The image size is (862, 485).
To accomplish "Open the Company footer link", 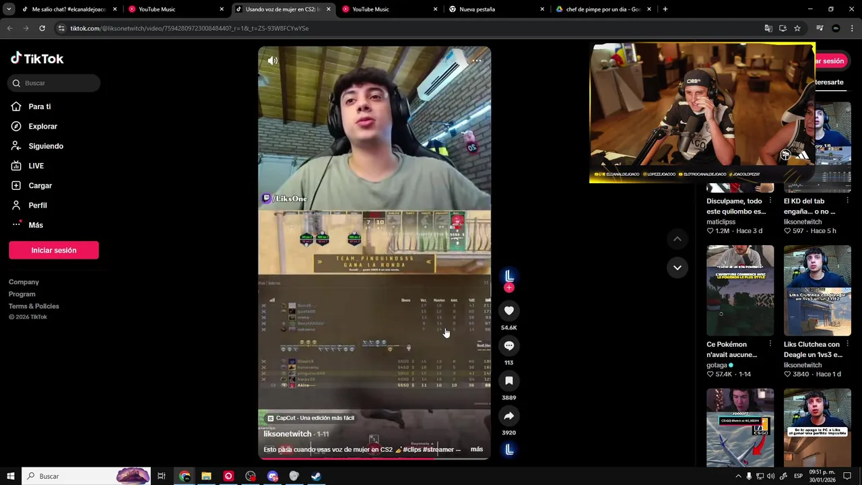I will 24,282.
